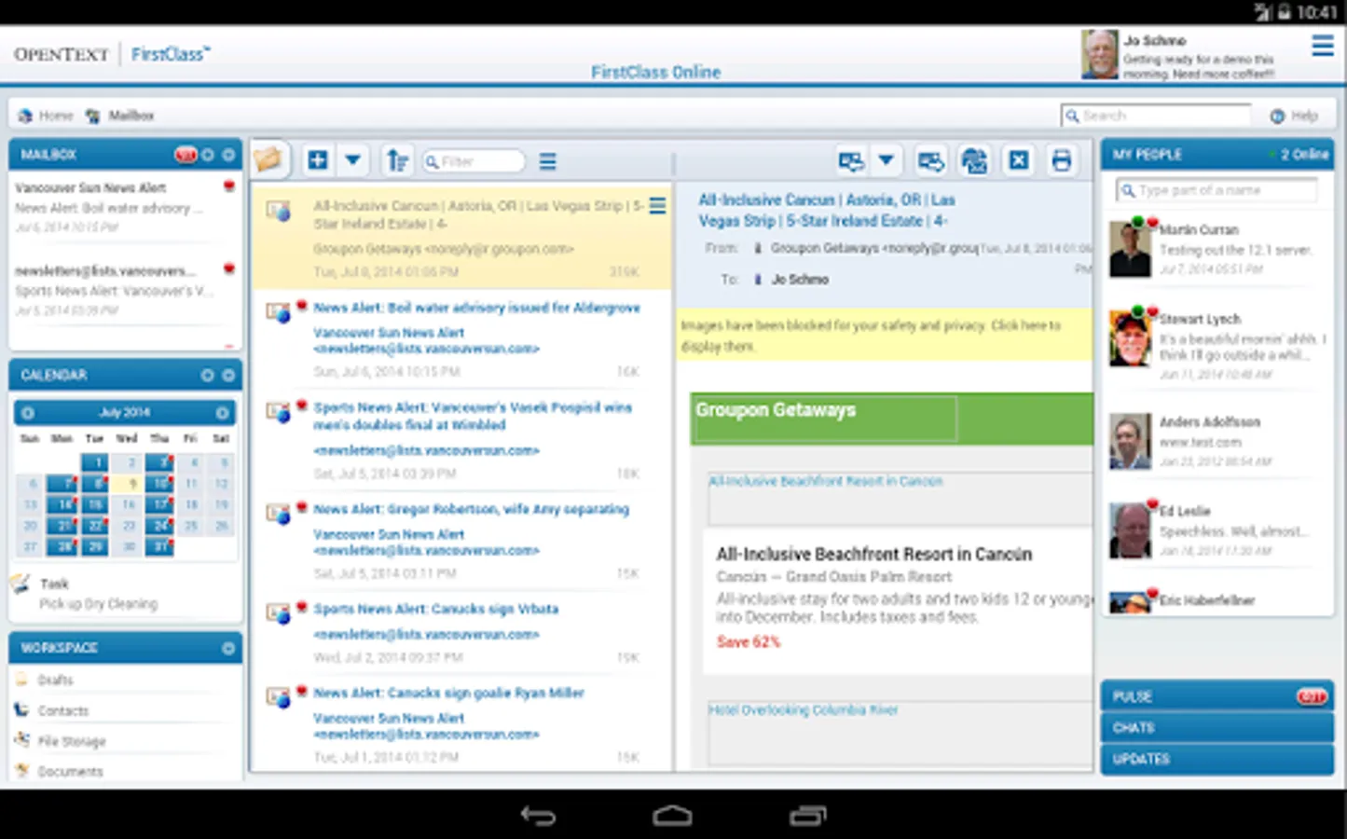Click the globe-and-envelope icon in the reading toolbar

(974, 160)
